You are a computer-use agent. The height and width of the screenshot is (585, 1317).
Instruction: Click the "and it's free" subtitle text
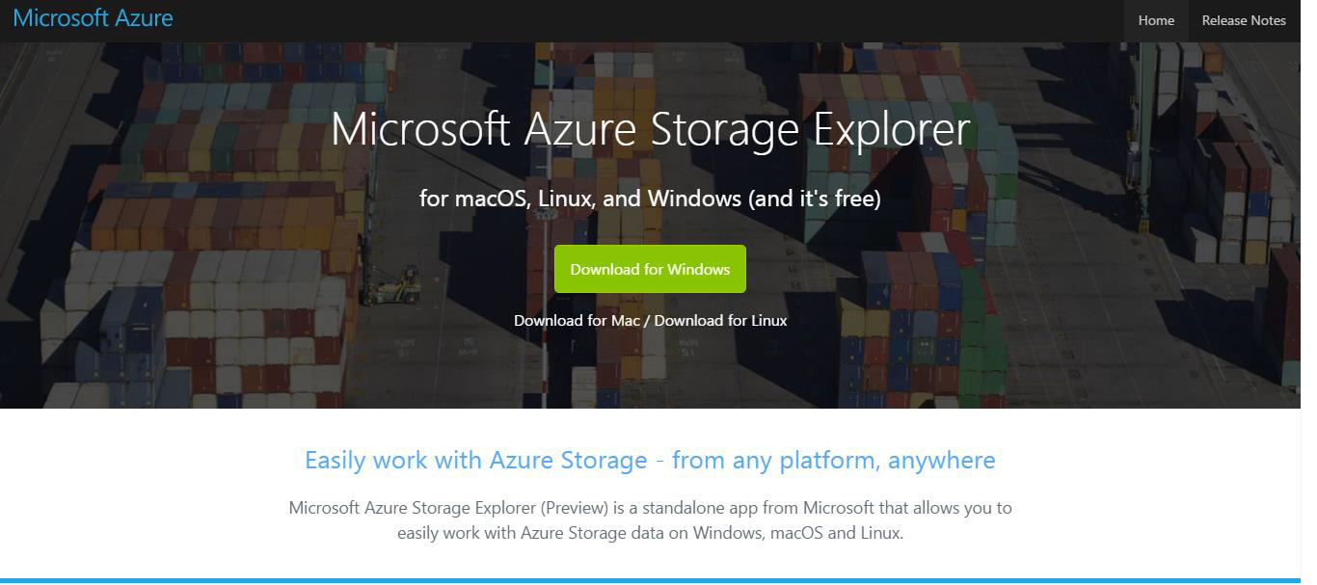point(814,199)
